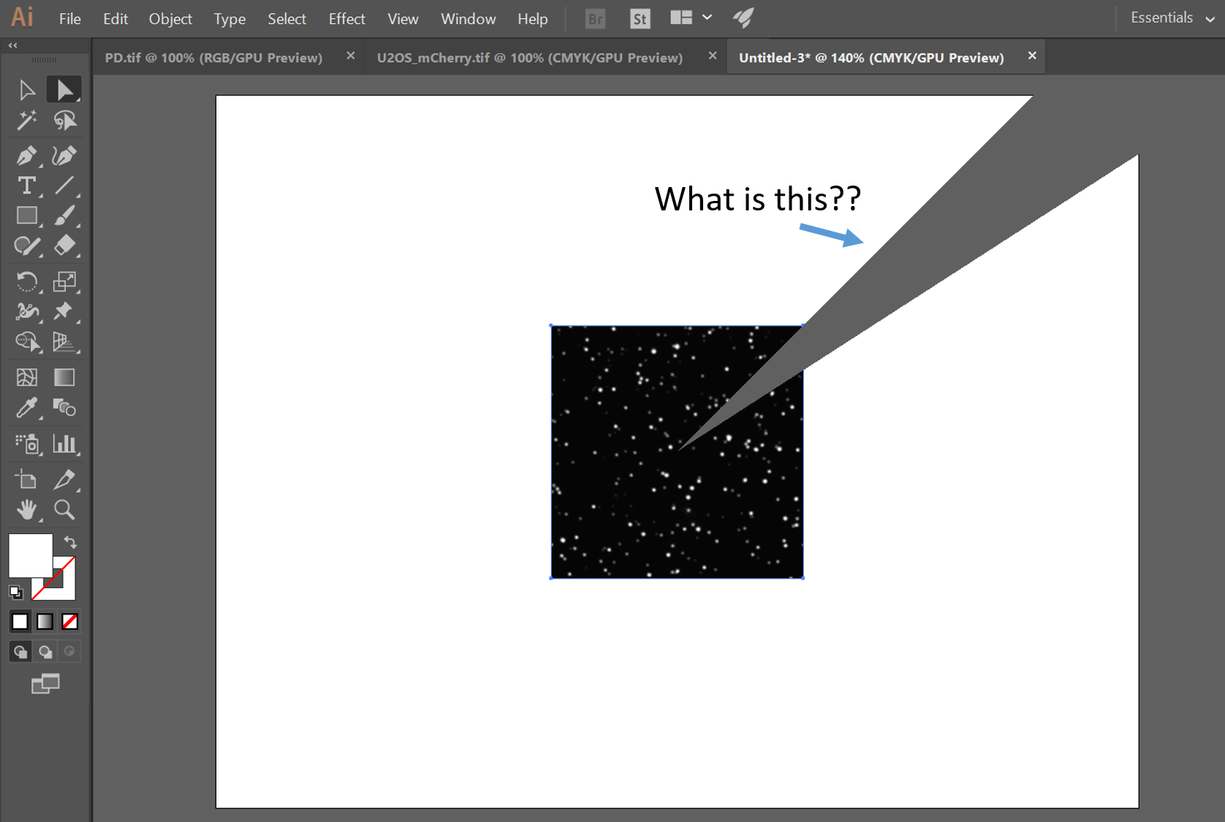Screen dimensions: 1225x822
Task: Collapse the toolbar with the double-arrow chevron
Action: click(x=12, y=45)
